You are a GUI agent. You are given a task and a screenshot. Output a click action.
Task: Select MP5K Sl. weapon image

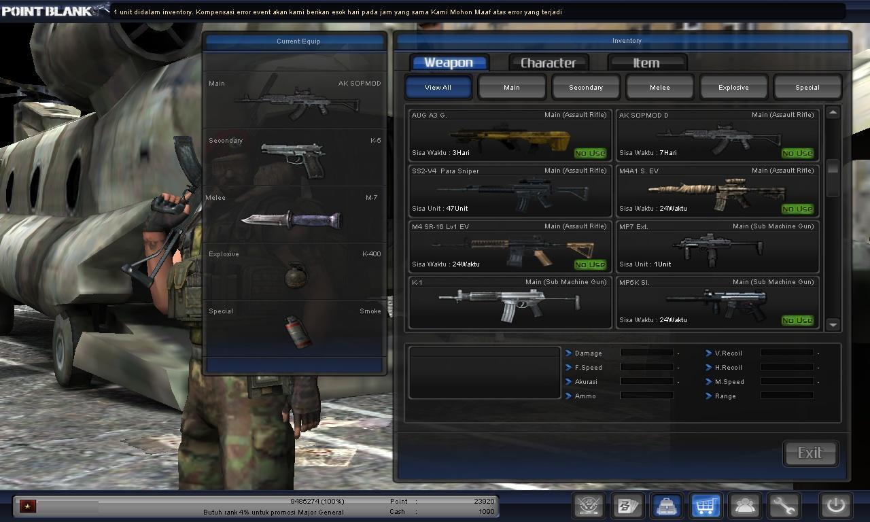716,305
